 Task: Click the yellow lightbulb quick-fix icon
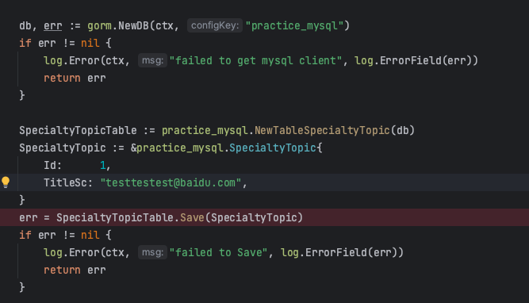[x=6, y=182]
